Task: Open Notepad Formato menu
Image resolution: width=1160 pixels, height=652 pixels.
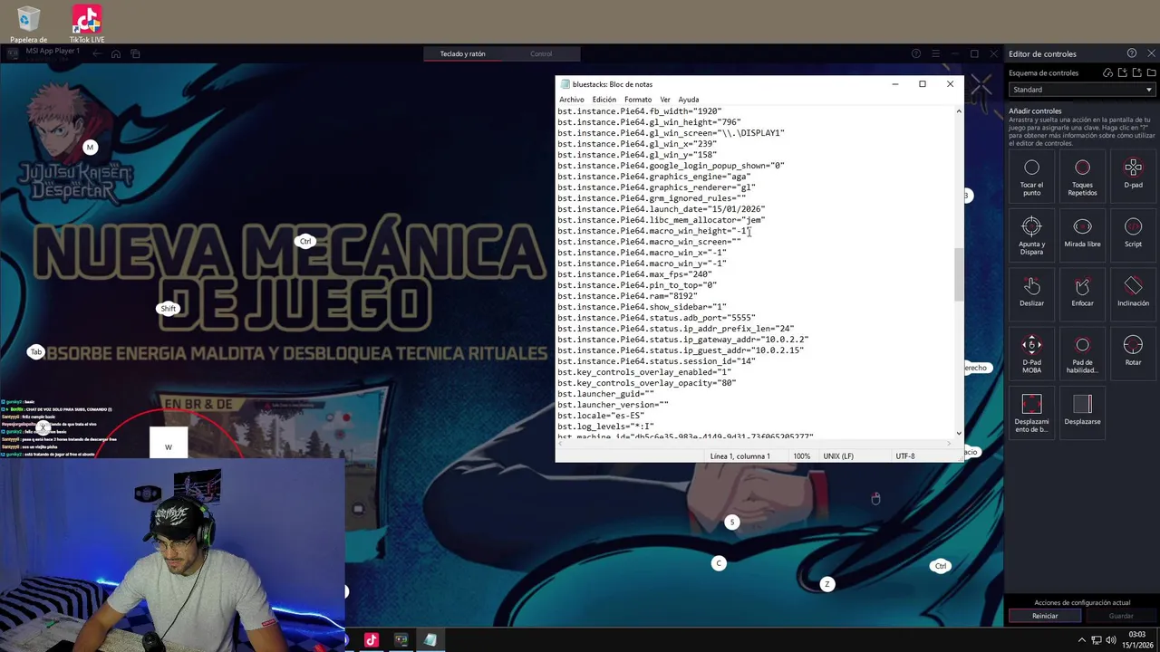Action: coord(638,100)
